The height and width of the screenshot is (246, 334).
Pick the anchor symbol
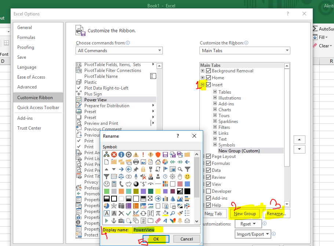[x=114, y=221]
